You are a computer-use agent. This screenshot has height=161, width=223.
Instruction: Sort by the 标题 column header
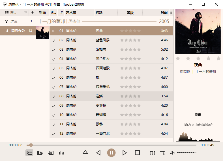click(106, 13)
